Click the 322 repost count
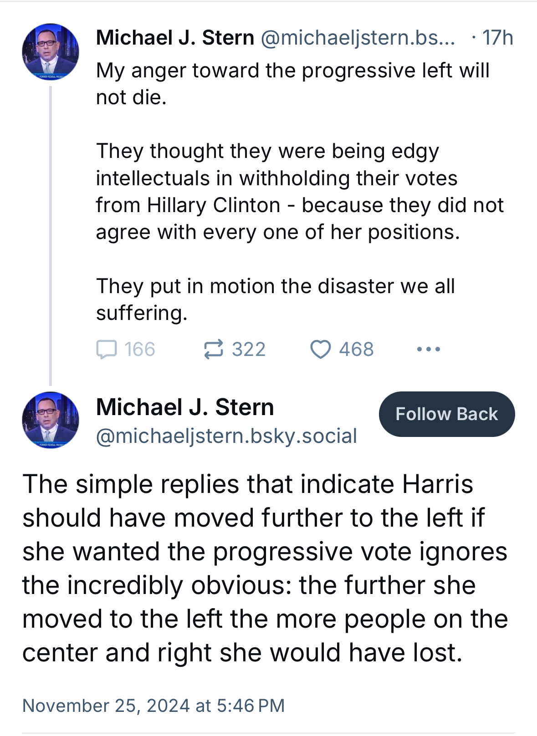Image resolution: width=537 pixels, height=736 pixels. [249, 350]
